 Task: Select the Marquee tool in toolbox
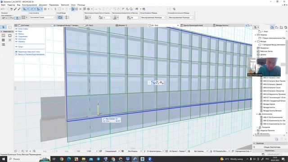[10, 27]
